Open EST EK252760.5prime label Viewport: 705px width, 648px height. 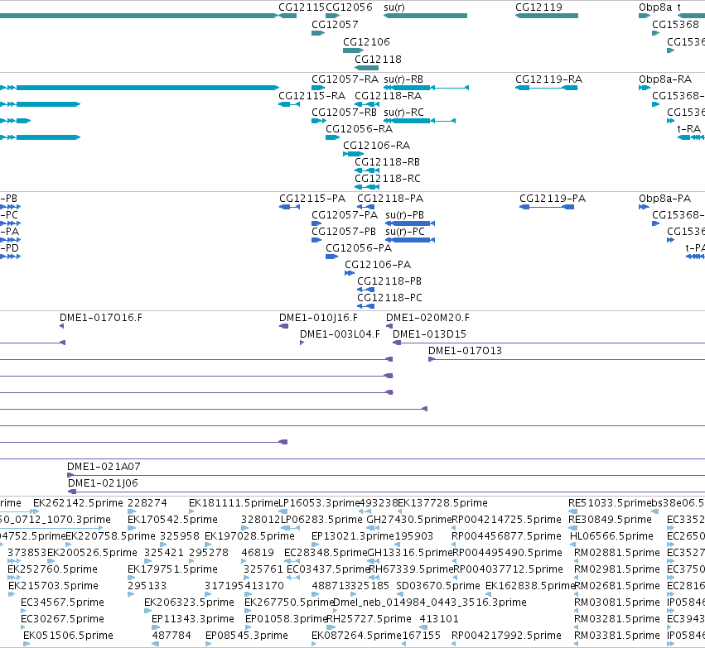[x=52, y=570]
